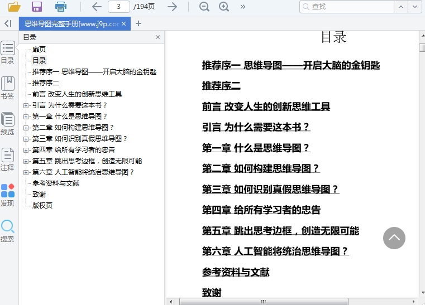Click vertical scrollbar up arrow
Screen dimensions: 425x305
click(x=422, y=36)
